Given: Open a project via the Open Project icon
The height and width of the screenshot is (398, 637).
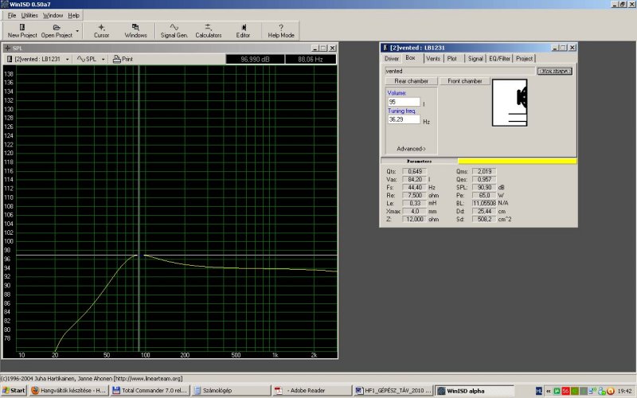Looking at the screenshot, I should [56, 30].
